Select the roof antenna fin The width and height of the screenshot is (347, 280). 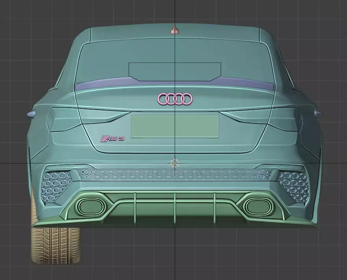pyautogui.click(x=175, y=30)
